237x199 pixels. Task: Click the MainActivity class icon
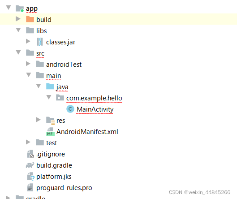[70, 109]
